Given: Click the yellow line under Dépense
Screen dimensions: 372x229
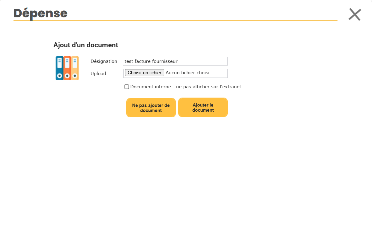Looking at the screenshot, I should 175,20.
